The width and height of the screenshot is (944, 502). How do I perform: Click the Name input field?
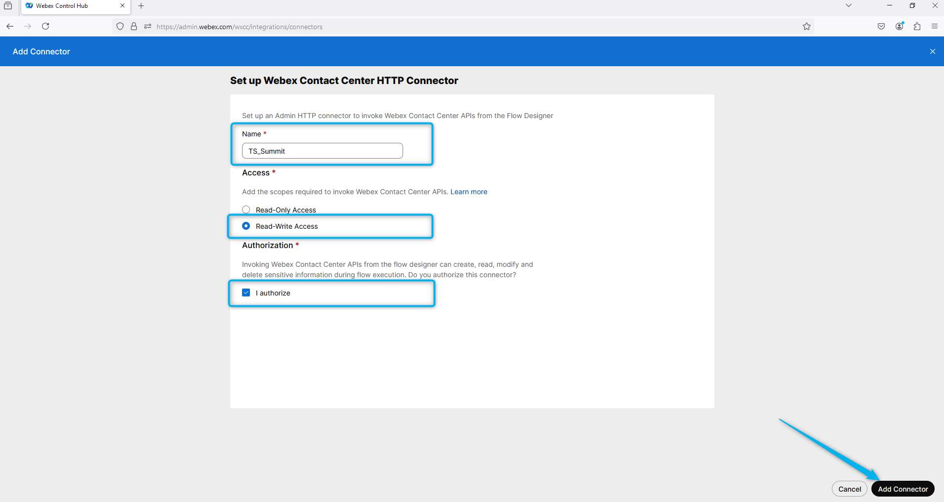(323, 151)
